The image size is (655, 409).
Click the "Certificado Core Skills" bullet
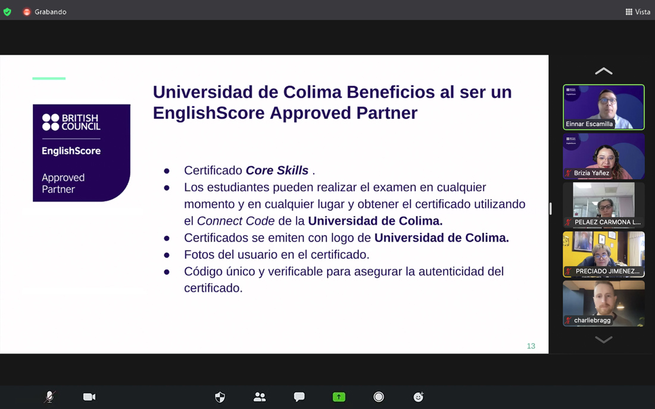(249, 171)
